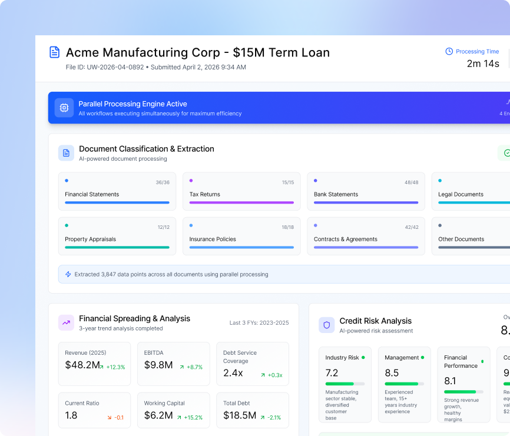Expand the Contracts & Agreements category

pyautogui.click(x=366, y=236)
